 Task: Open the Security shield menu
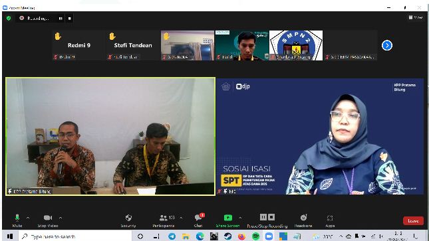click(x=128, y=220)
